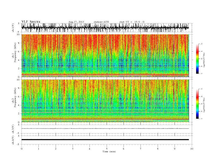Click the "-3" label on ch.1 colorbar
Image resolution: width=216 pixels, height=167 pixels.
[201, 44]
